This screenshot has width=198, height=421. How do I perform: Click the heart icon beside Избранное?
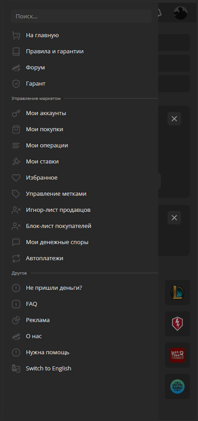point(16,178)
